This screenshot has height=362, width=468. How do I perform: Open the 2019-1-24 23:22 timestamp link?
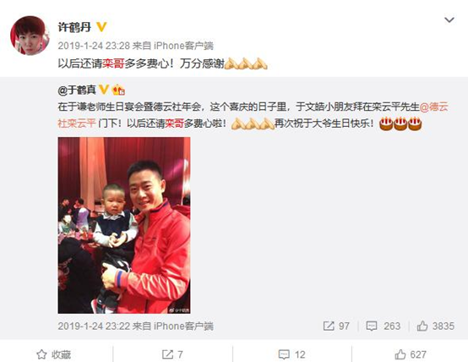coord(95,326)
